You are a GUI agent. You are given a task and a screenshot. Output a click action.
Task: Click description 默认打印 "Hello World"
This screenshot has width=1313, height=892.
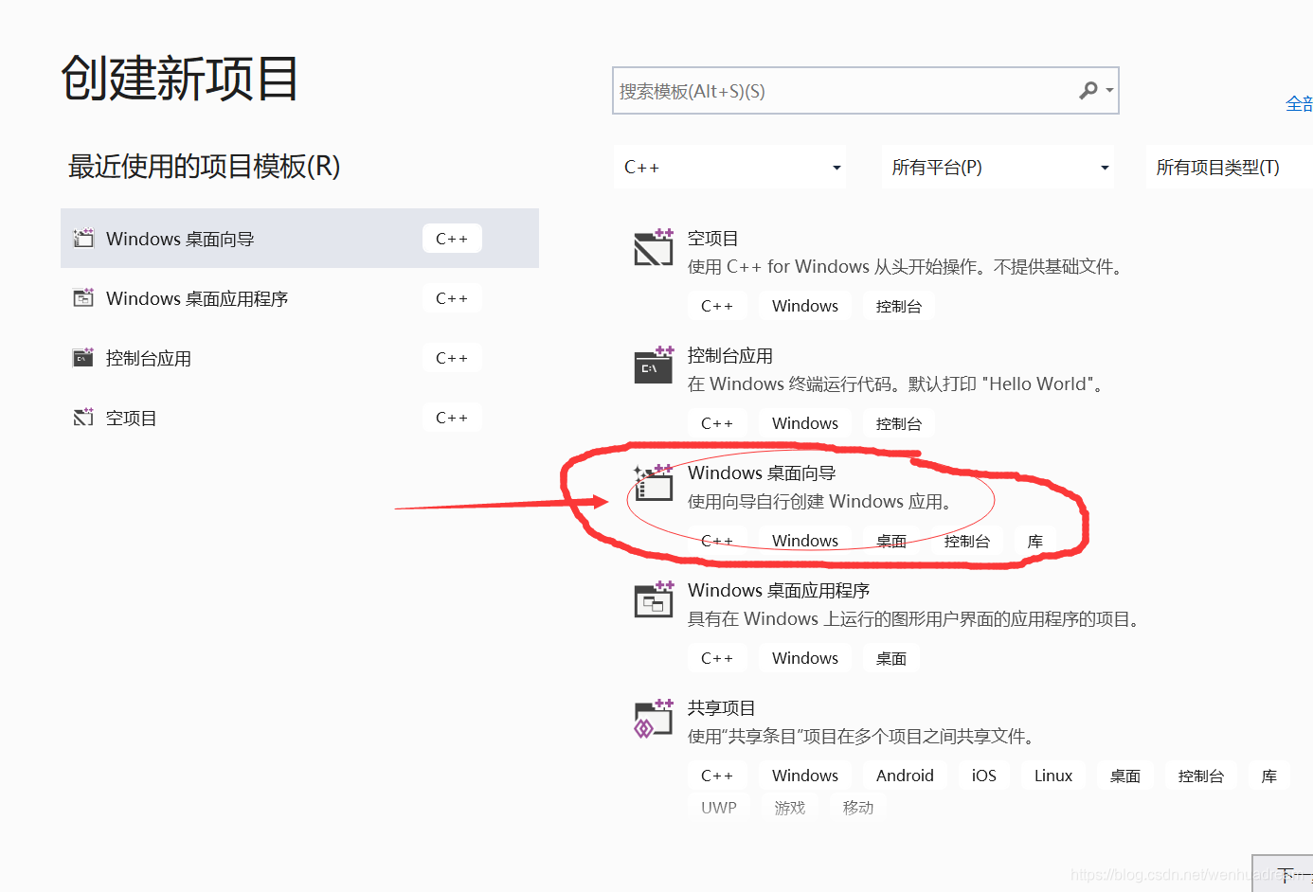pyautogui.click(x=1006, y=384)
